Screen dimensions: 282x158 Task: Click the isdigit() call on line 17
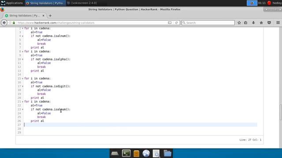[62, 86]
